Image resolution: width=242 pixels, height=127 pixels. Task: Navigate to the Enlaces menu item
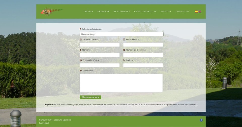coord(166,12)
